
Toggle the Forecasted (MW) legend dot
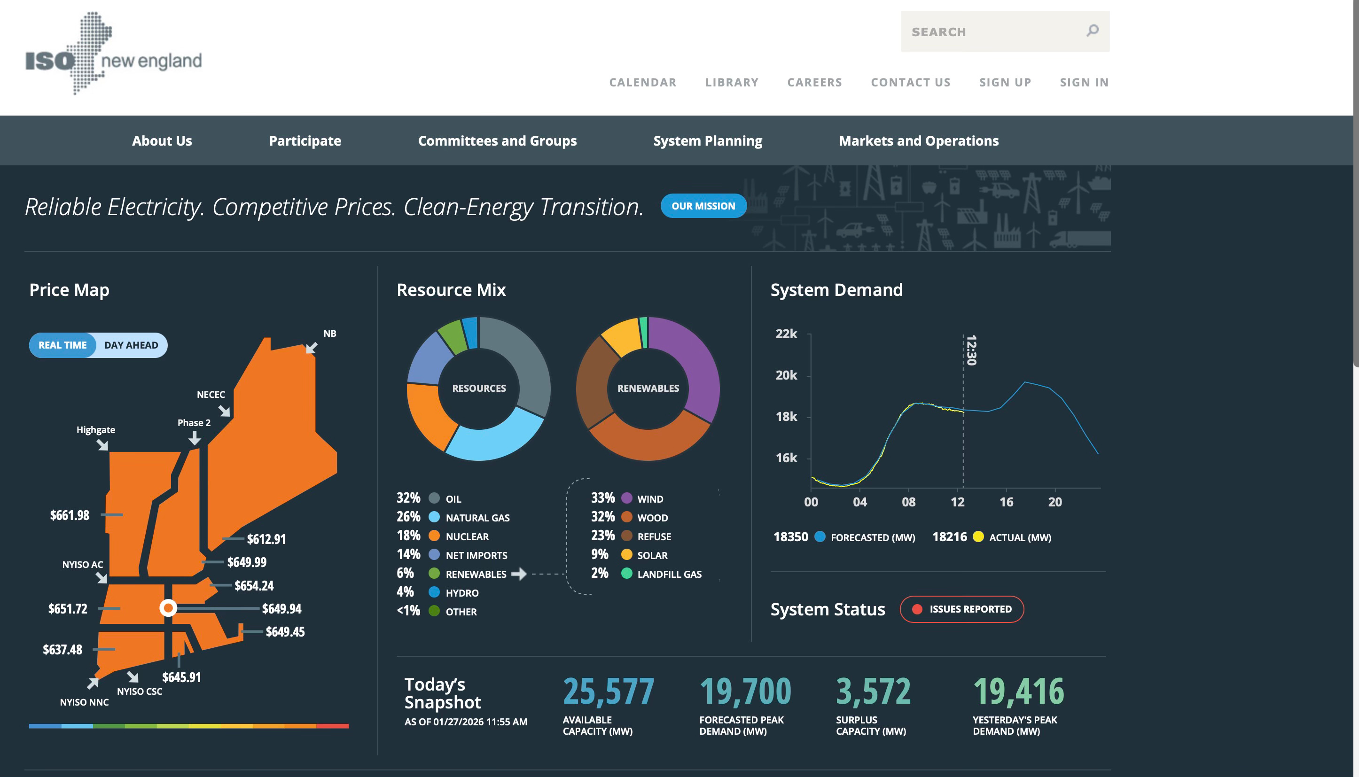coord(820,537)
